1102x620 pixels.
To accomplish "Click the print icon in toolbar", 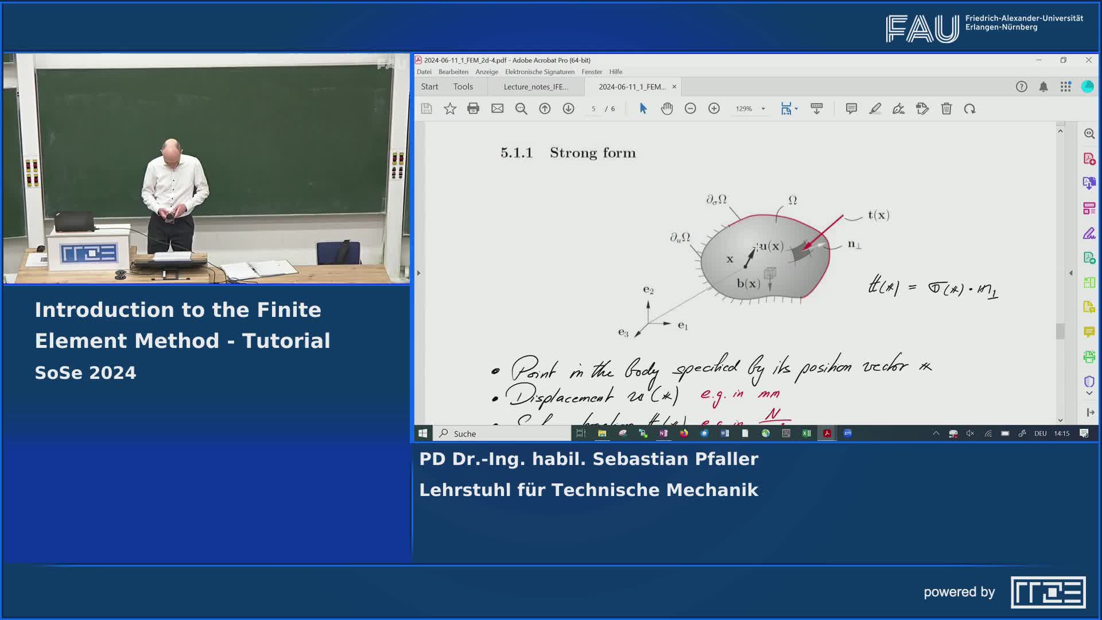I will tap(473, 108).
